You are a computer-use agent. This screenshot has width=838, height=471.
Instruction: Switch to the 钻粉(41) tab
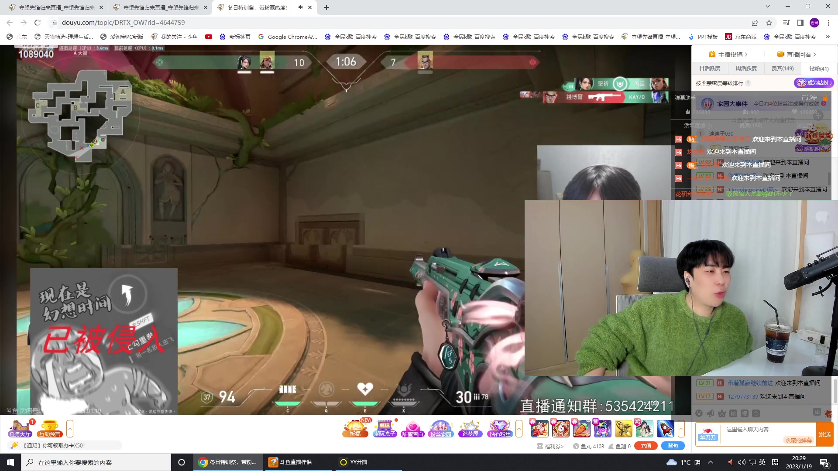click(x=819, y=68)
